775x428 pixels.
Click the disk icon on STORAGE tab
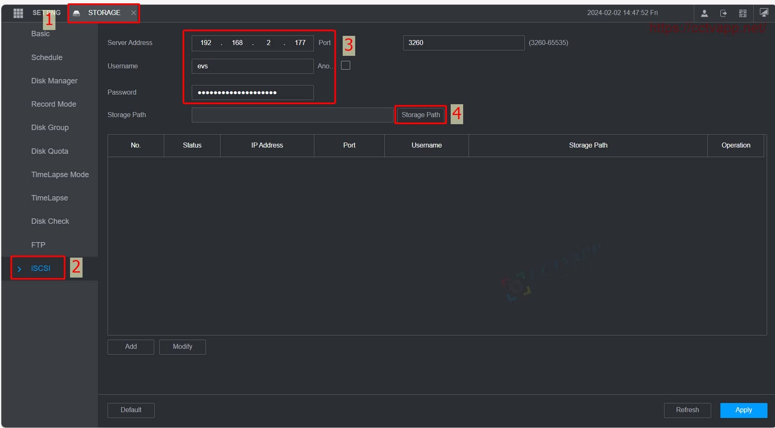[x=76, y=13]
